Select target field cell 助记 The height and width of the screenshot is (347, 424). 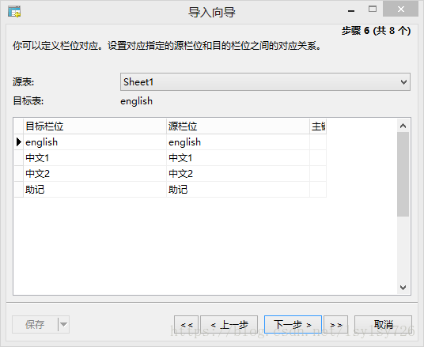pos(95,190)
